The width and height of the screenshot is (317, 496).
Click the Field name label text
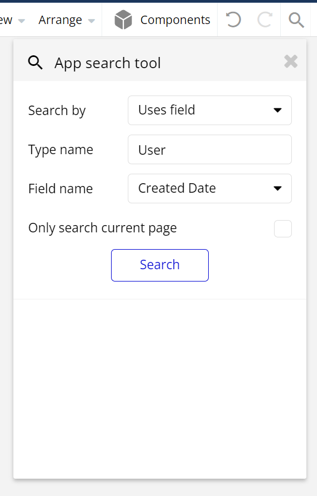tap(60, 189)
